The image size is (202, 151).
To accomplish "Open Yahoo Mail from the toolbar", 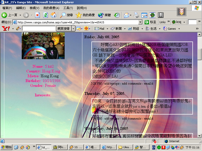I will [x=99, y=29].
